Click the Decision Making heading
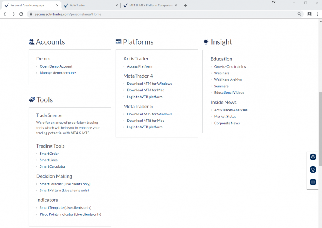 (54, 176)
